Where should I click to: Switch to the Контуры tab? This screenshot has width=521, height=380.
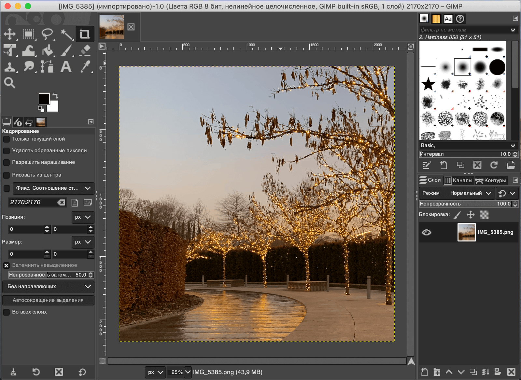(x=491, y=180)
